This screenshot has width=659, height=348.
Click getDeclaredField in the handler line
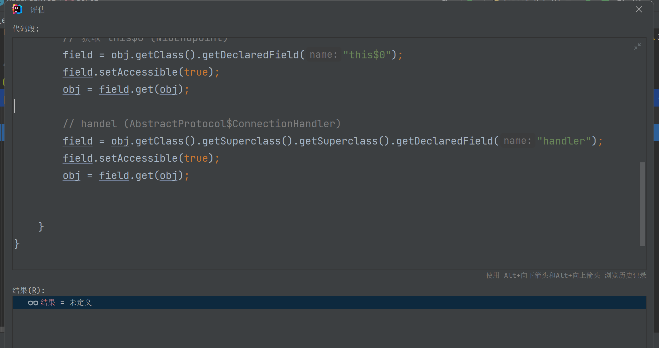(445, 141)
